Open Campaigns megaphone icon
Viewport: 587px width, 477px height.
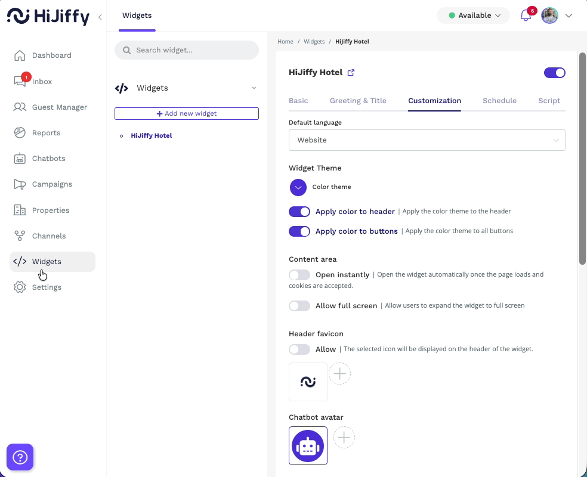point(20,184)
